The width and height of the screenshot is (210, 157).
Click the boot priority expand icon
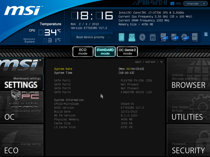206,34
